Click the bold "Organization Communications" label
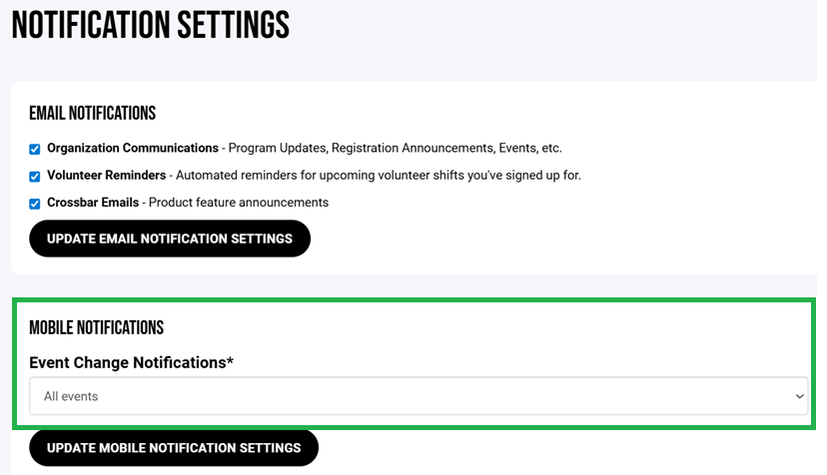Viewport: 827px width, 475px height. click(x=133, y=148)
